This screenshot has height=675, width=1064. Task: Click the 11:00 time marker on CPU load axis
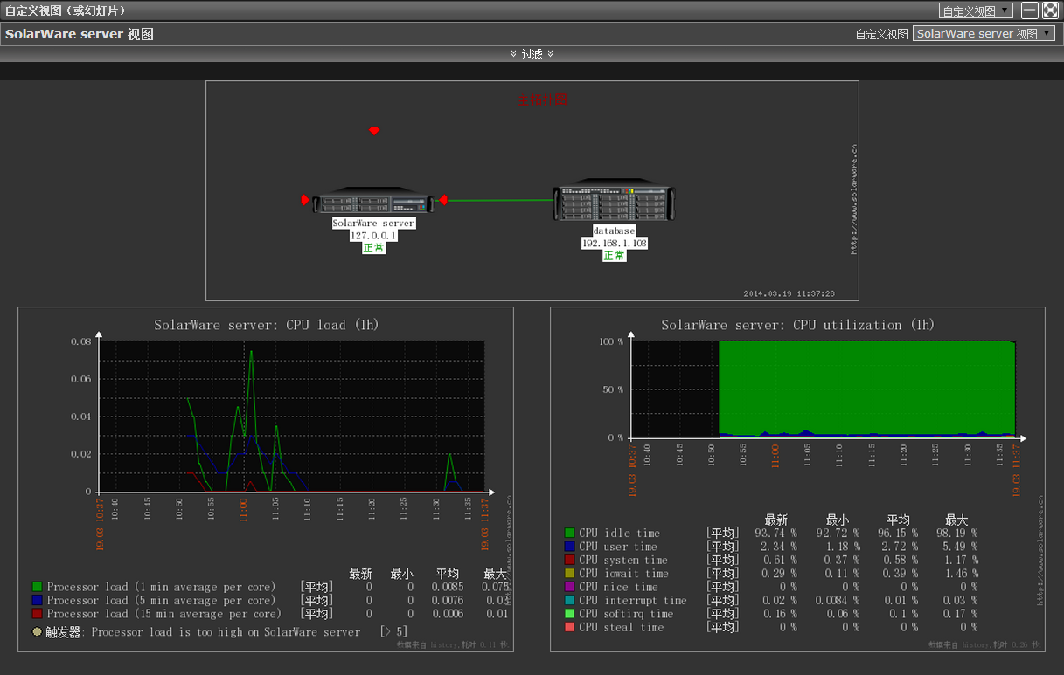click(243, 510)
